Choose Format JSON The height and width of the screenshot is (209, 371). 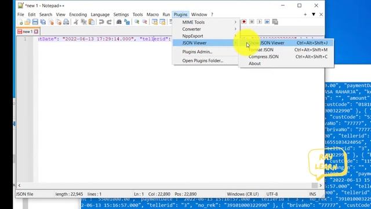click(x=287, y=49)
